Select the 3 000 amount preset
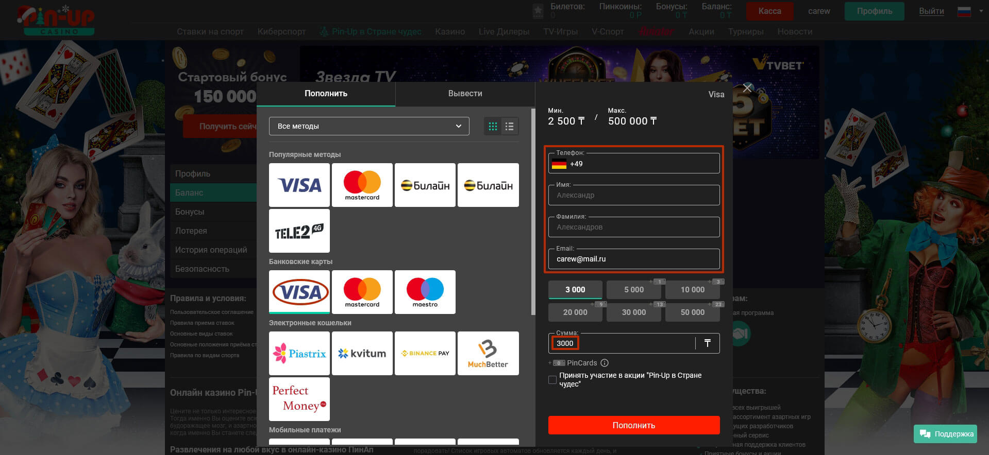The image size is (989, 455). (575, 290)
